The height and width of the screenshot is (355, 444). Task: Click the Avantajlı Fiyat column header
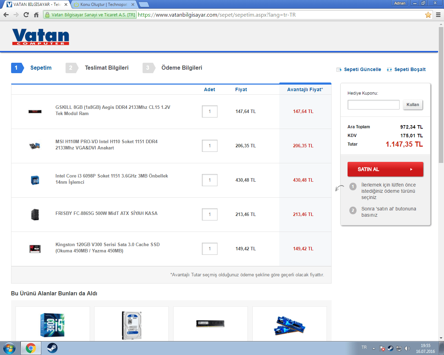(305, 89)
